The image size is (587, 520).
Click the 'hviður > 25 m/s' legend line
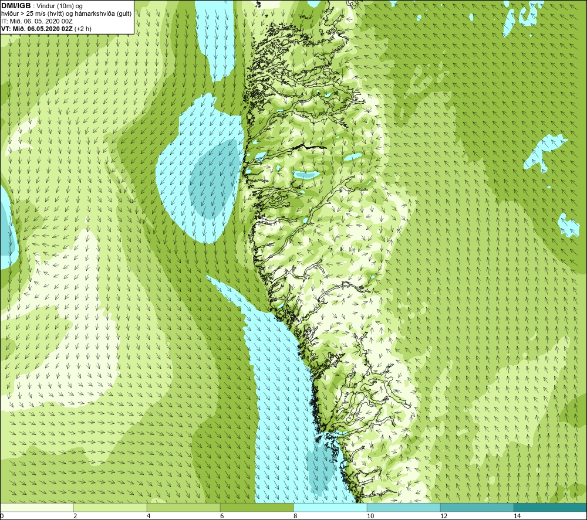click(x=66, y=14)
